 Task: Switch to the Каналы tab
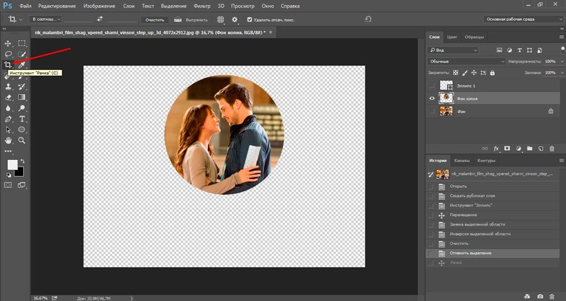tap(461, 160)
